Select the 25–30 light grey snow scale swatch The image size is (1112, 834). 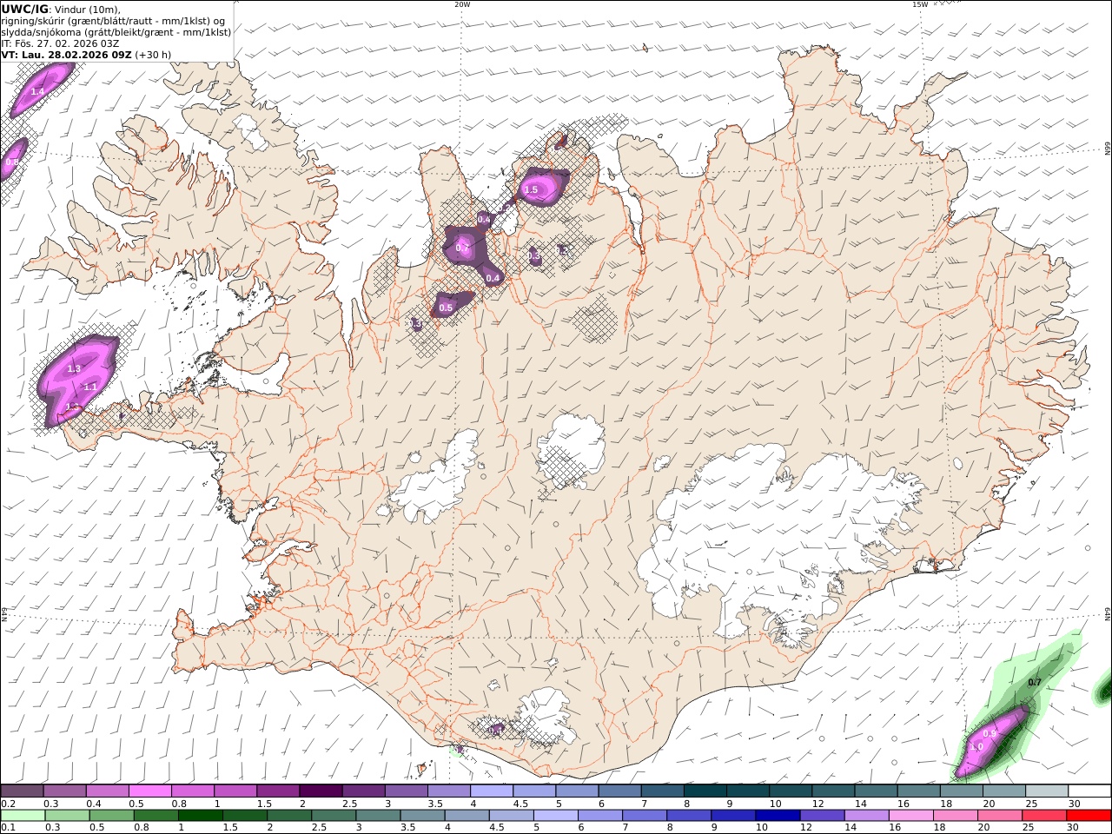pyautogui.click(x=1047, y=791)
